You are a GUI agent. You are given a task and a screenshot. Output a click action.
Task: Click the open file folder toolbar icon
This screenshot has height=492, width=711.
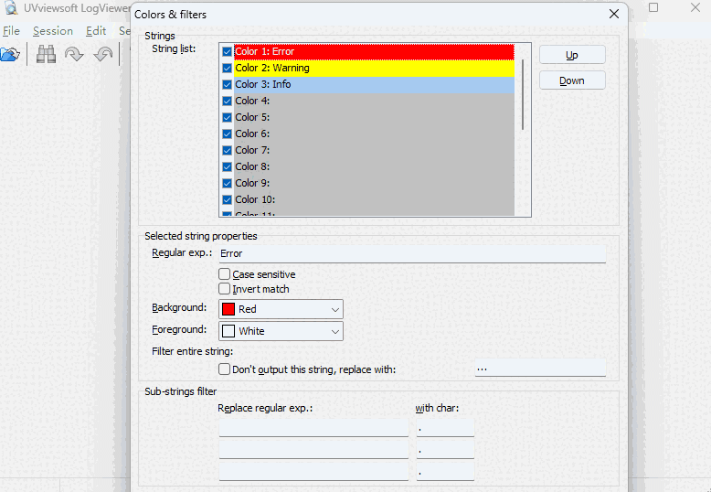click(x=10, y=55)
